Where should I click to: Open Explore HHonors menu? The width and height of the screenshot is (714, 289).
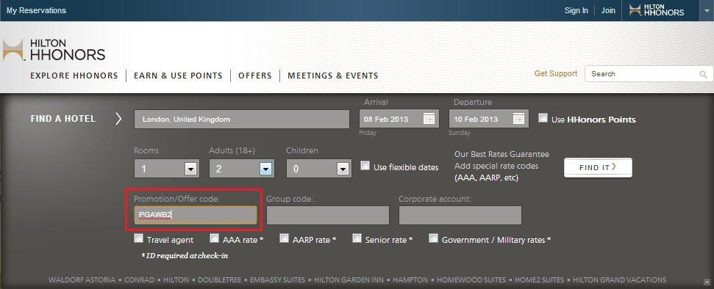(x=74, y=76)
